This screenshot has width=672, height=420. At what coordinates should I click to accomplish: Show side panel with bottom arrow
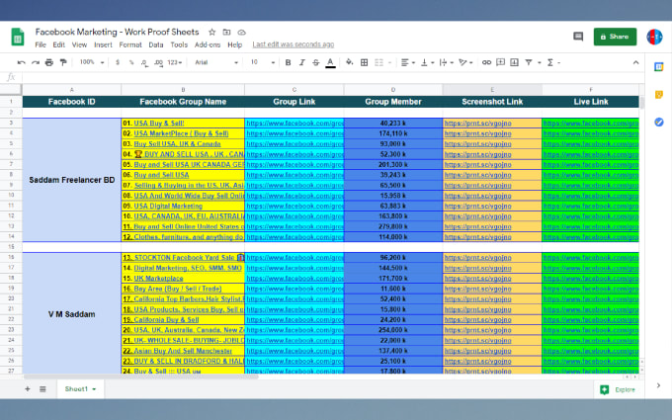pos(659,385)
